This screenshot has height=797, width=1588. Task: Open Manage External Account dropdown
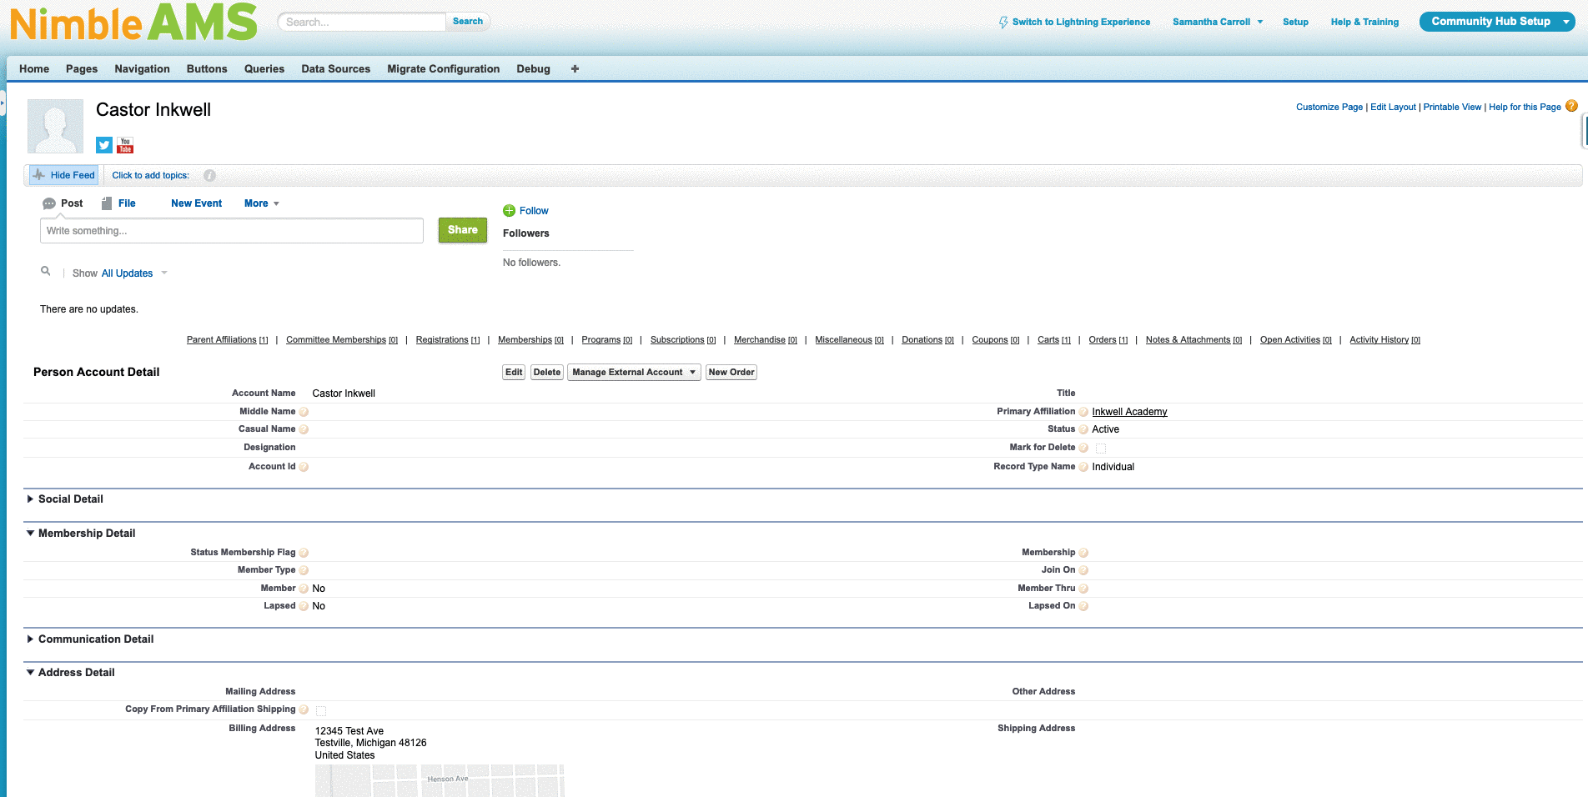[x=634, y=373]
